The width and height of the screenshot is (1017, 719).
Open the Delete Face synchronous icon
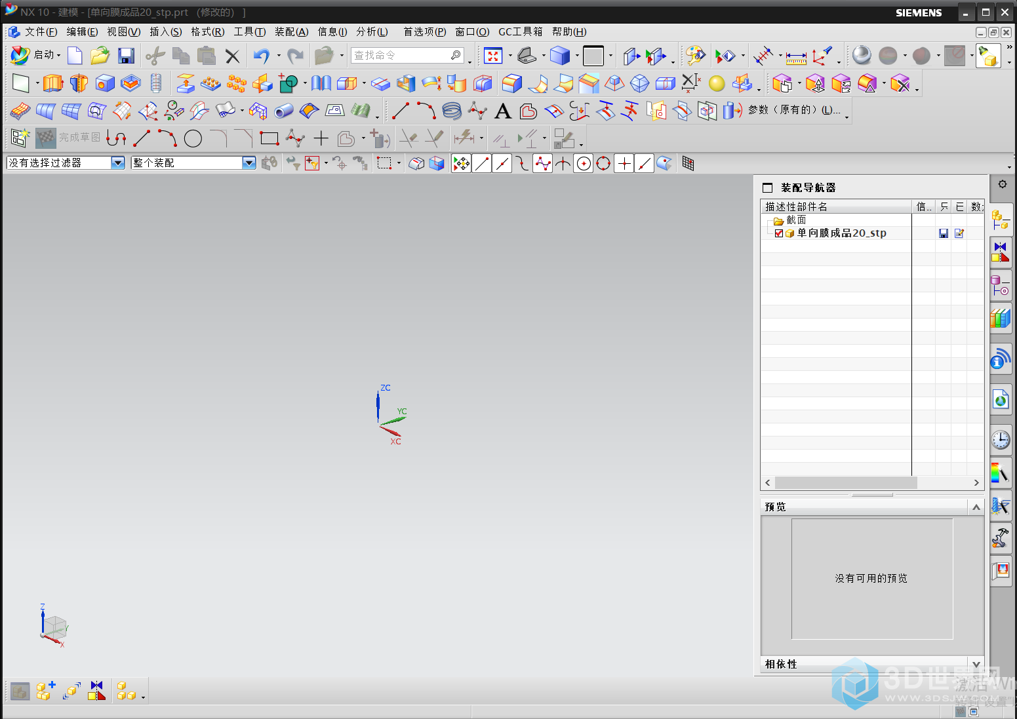pyautogui.click(x=900, y=83)
